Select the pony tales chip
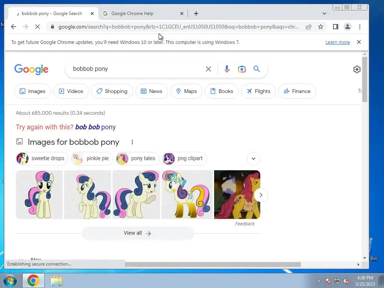The height and width of the screenshot is (288, 384). click(x=137, y=159)
